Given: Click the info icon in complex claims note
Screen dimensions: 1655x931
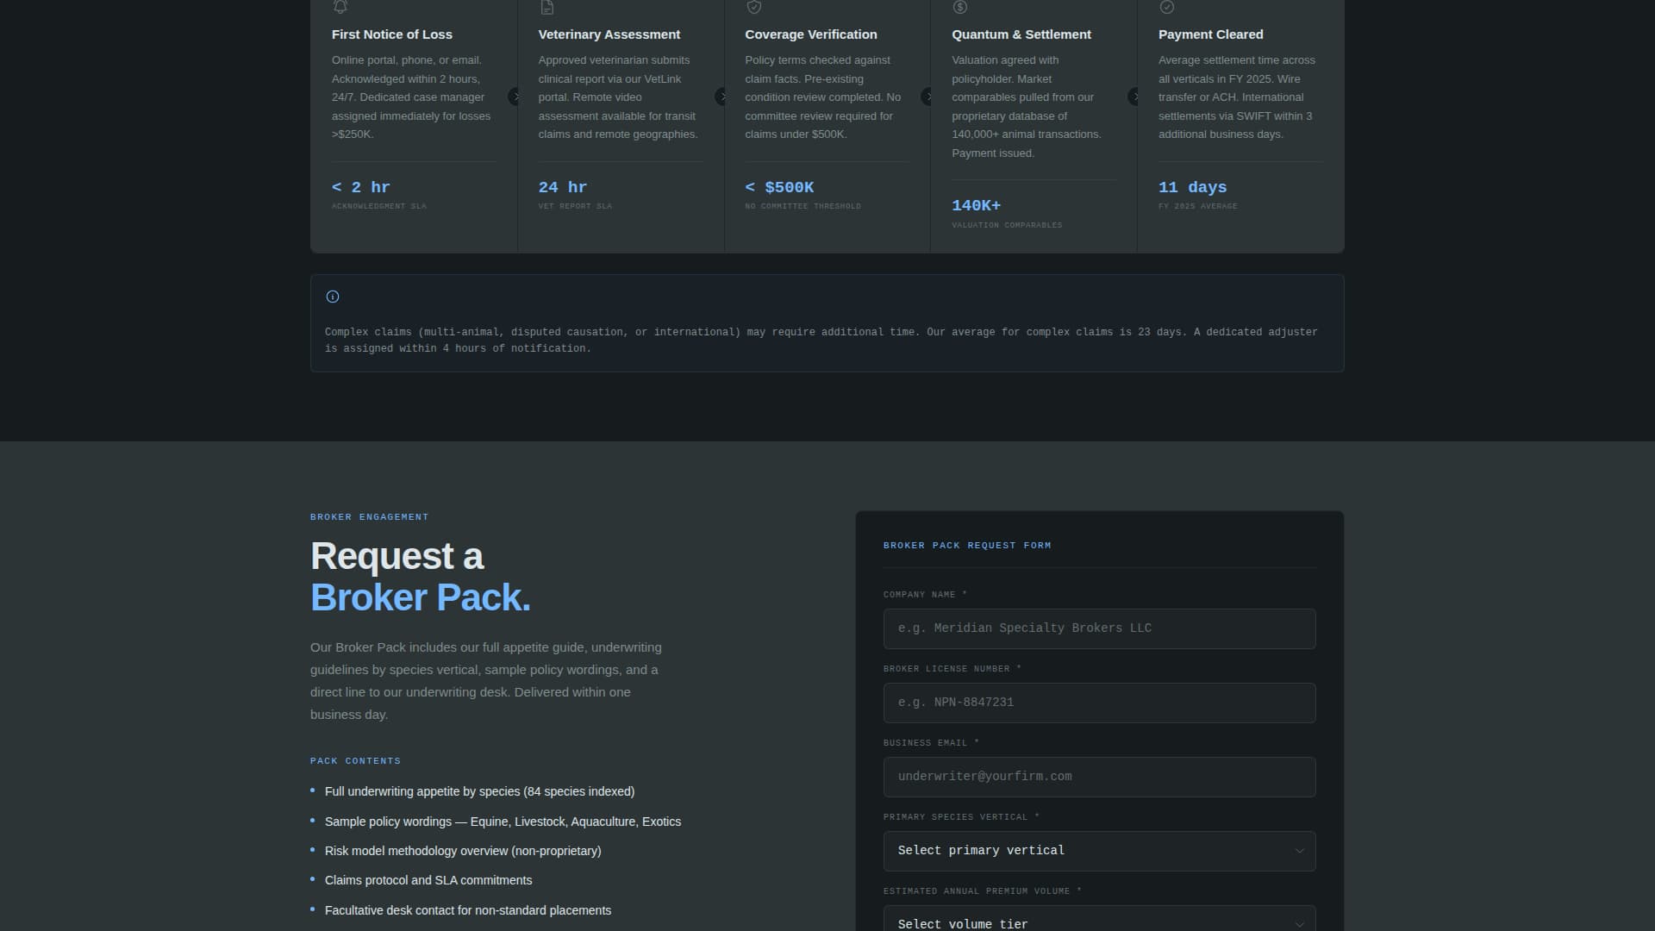Looking at the screenshot, I should (x=333, y=297).
